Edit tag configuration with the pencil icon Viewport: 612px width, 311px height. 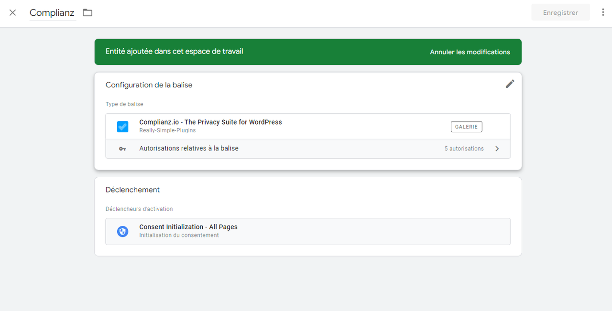[x=510, y=84]
